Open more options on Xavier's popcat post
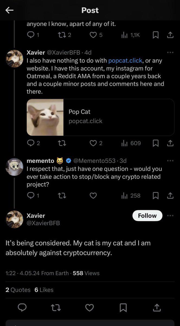 [x=170, y=52]
